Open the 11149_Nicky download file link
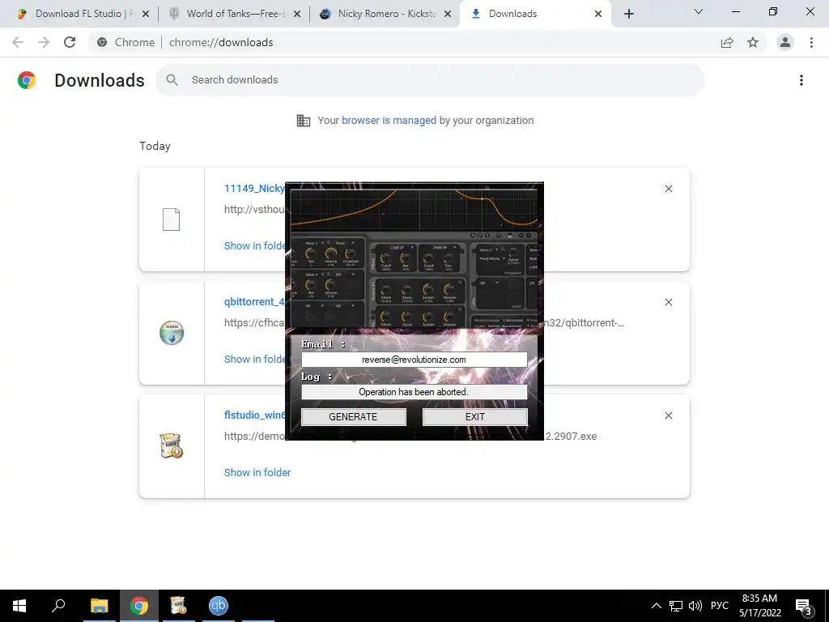 [254, 188]
